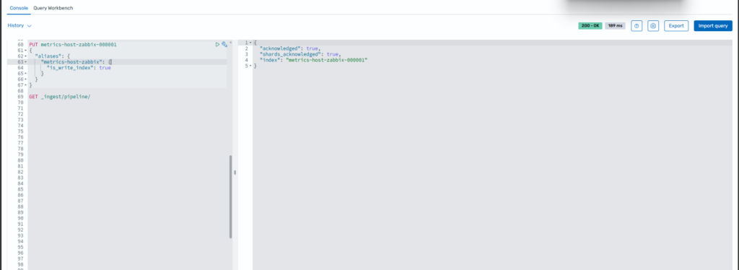Switch to the Query Workbench tab
This screenshot has height=270, width=739.
click(53, 8)
